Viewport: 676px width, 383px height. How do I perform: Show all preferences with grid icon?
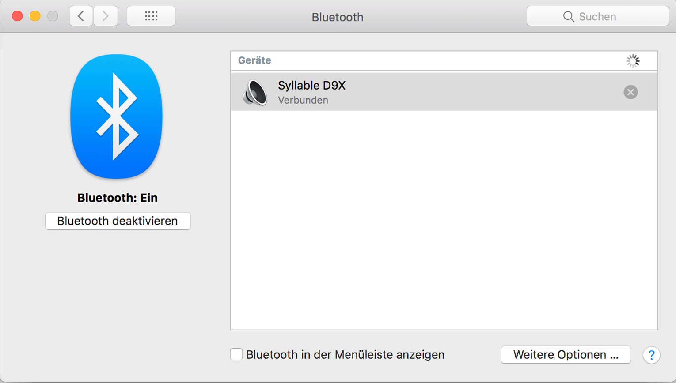coord(151,16)
